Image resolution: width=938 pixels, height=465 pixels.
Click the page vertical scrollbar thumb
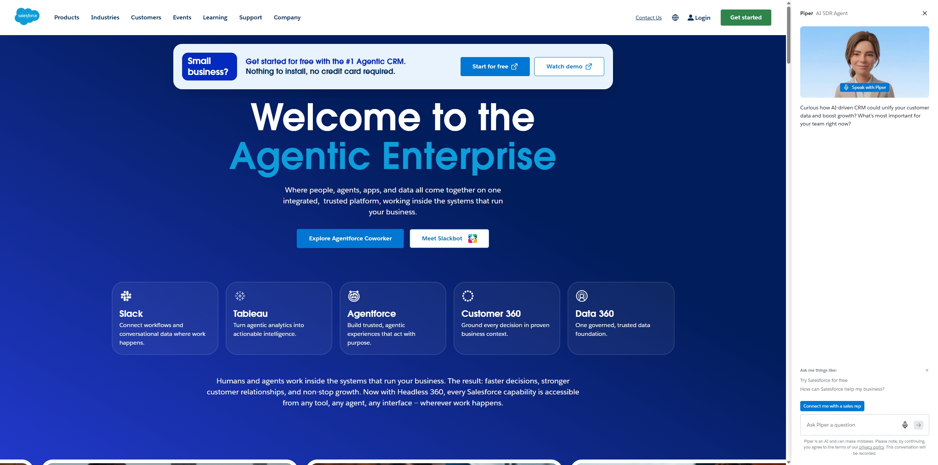[x=789, y=35]
